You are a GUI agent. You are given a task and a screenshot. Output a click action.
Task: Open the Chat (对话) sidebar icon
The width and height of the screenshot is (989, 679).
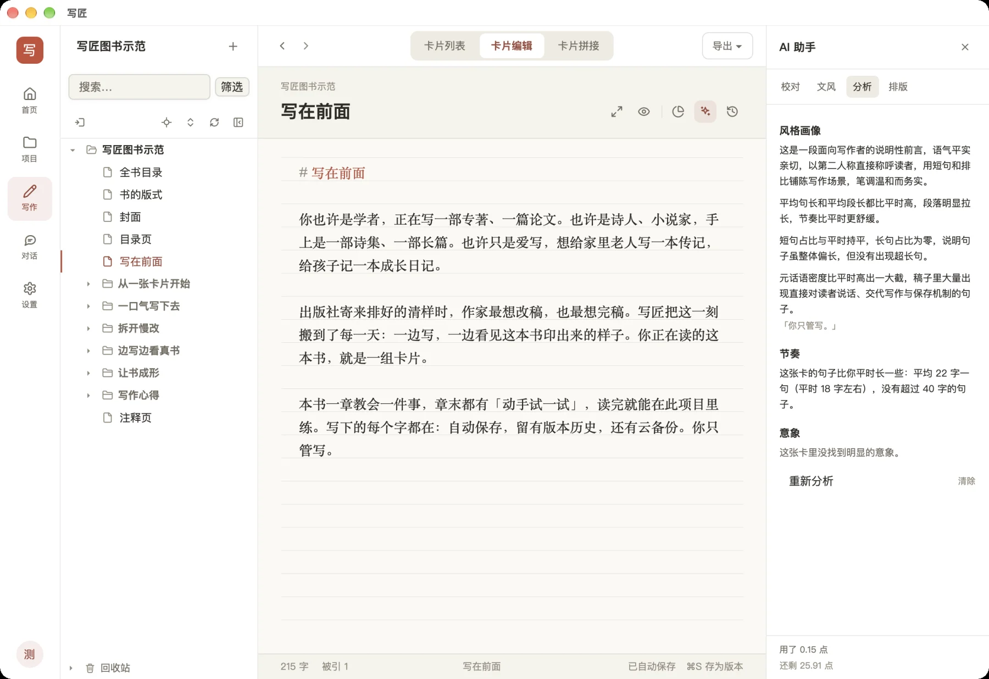pyautogui.click(x=30, y=247)
